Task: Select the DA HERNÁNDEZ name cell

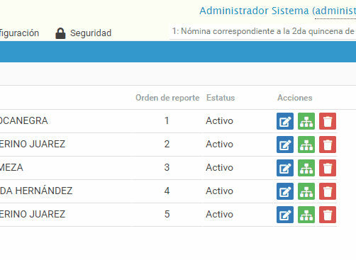Action: pos(36,191)
